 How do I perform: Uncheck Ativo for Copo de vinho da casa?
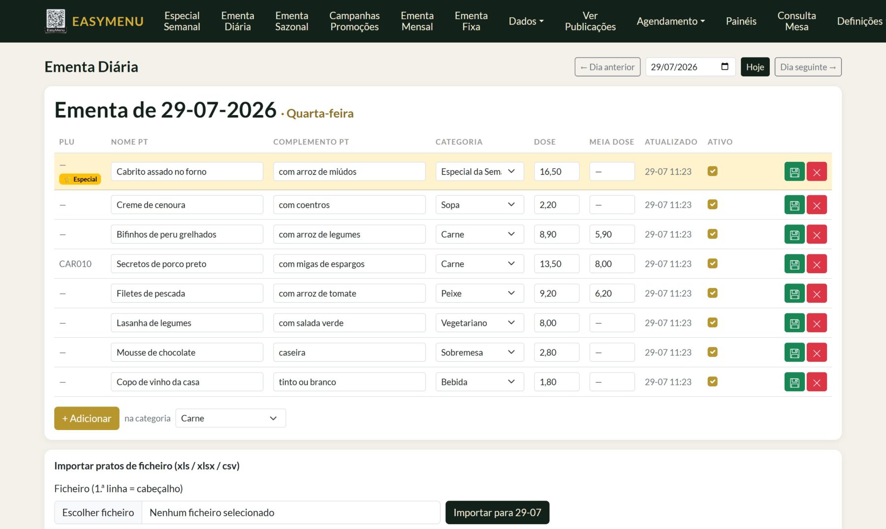(x=712, y=381)
